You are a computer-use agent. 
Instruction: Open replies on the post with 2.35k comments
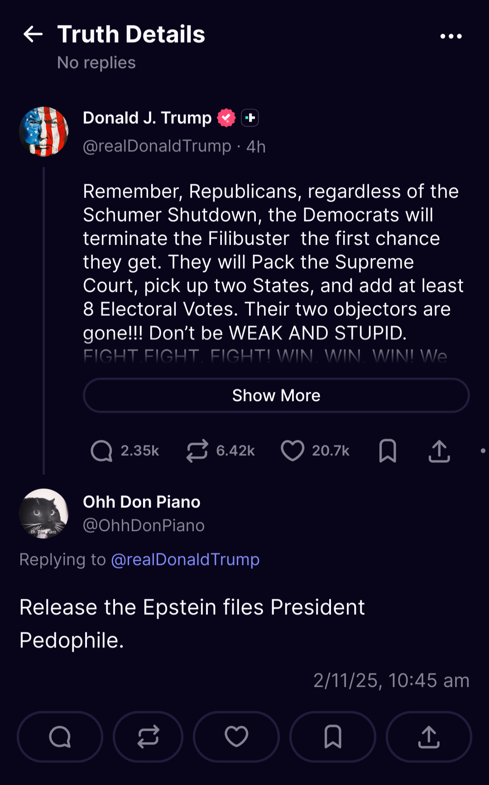click(x=101, y=451)
